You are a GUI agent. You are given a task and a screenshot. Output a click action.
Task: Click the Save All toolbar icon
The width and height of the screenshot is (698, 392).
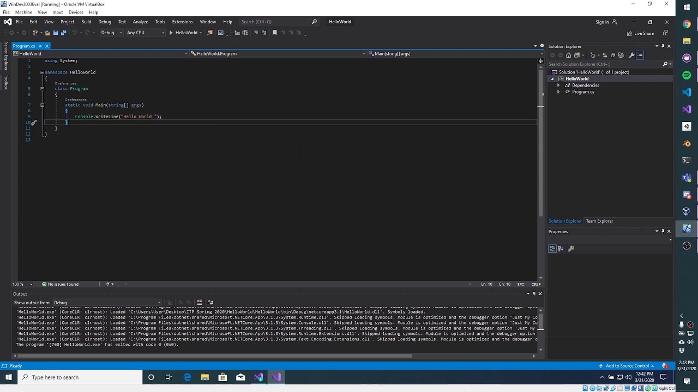[63, 33]
